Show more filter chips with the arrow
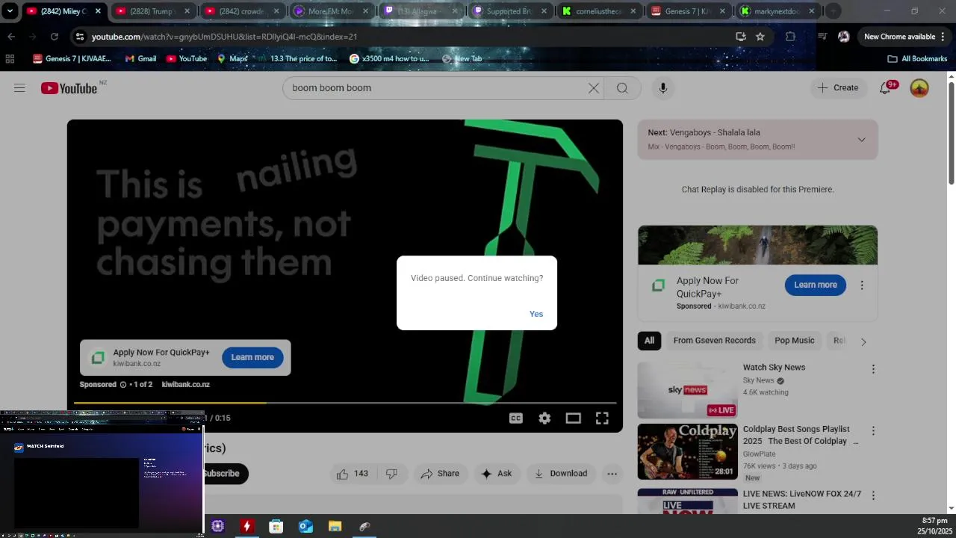 coord(863,341)
